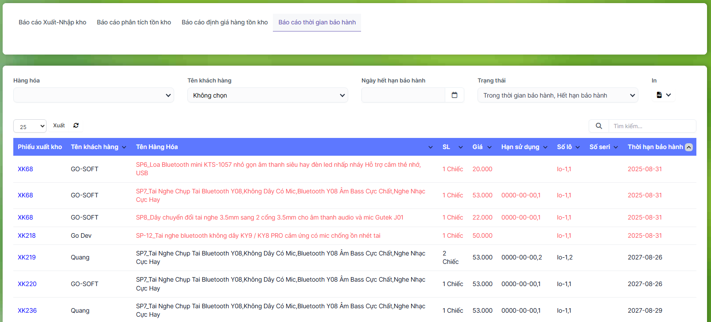Click the Số seri column sort chevron
The width and height of the screenshot is (711, 322).
coord(616,147)
